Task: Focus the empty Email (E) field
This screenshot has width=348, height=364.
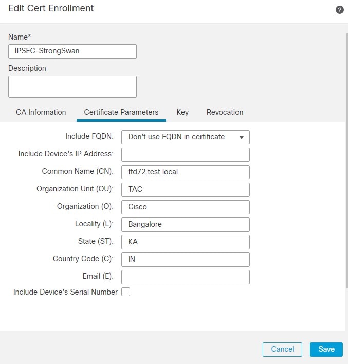Action: 185,277
